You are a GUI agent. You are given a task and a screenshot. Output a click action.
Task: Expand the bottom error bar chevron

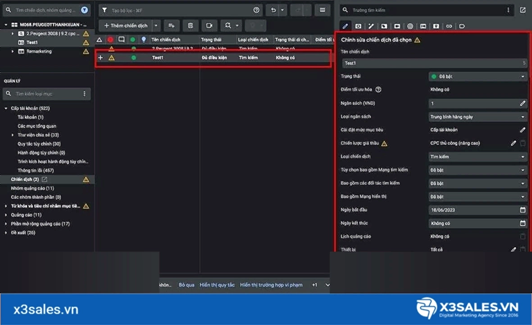pos(327,285)
